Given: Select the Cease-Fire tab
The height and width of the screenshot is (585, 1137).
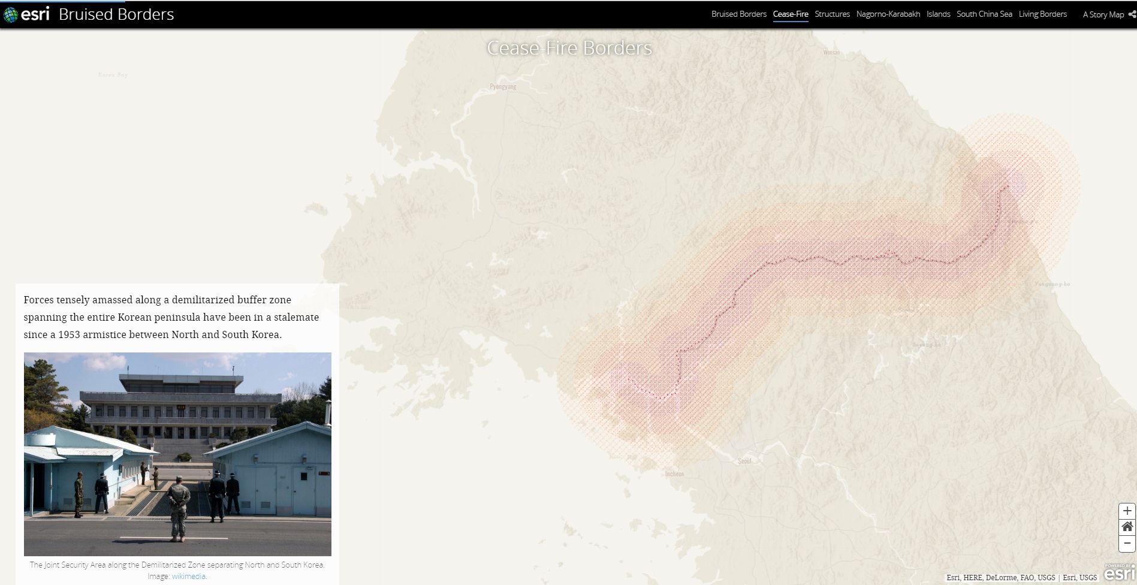Looking at the screenshot, I should click(x=790, y=14).
